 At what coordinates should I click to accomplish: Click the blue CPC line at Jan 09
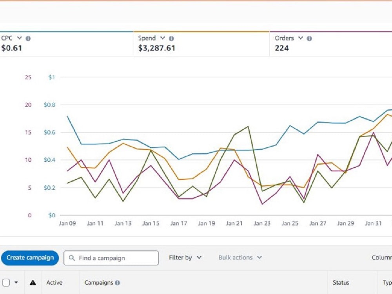click(x=67, y=116)
